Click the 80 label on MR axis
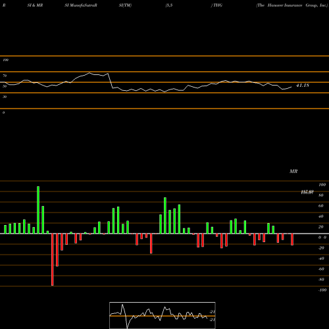329x329 pixels. click(x=321, y=195)
